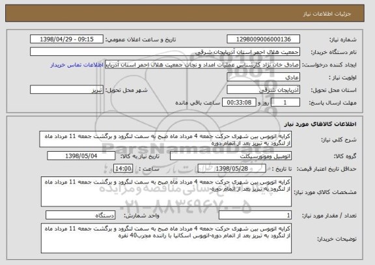Viewport: 375px width, 265px height.
Task: Select the جزئیات اطلاعات نیاز header title
Action: tap(327, 14)
